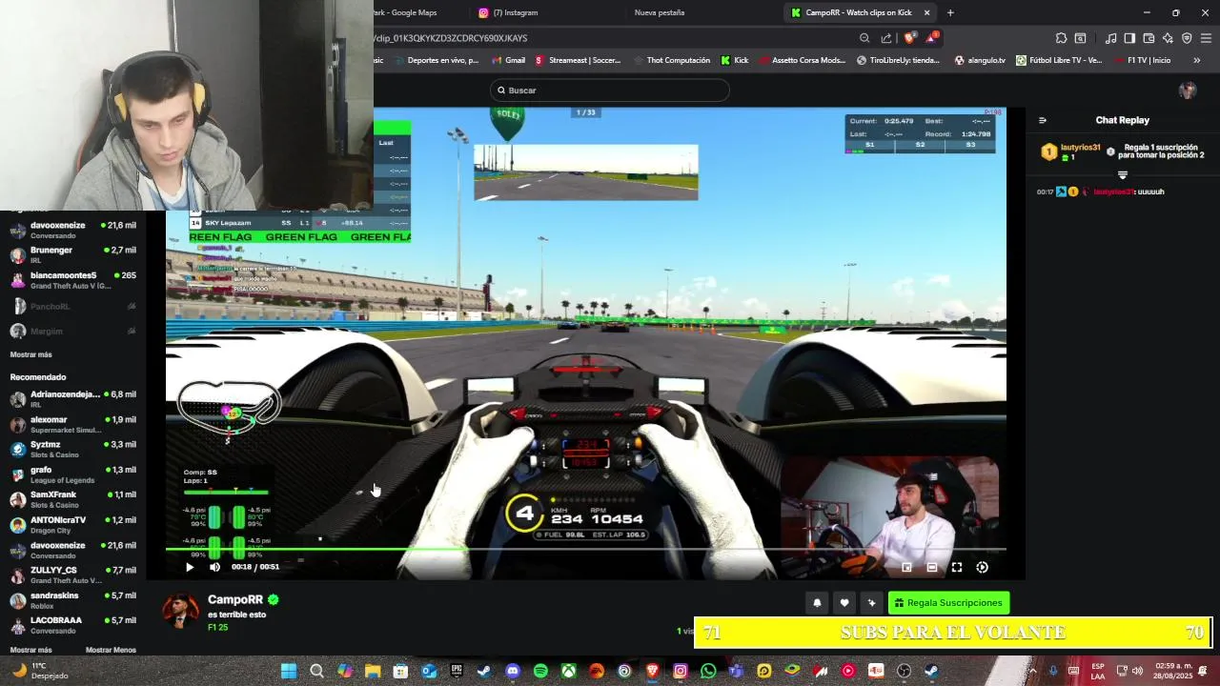Screen dimensions: 1220x686
Task: Open Discord from the taskbar
Action: coord(513,671)
